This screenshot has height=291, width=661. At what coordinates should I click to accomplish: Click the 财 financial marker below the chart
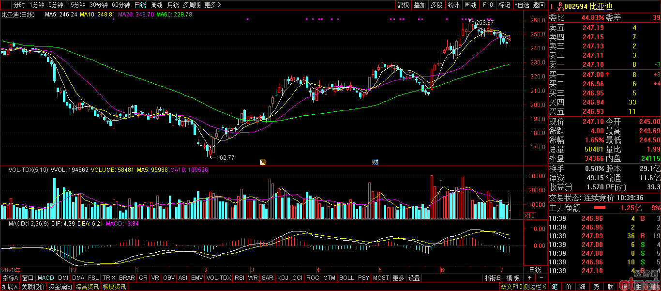tap(375, 162)
